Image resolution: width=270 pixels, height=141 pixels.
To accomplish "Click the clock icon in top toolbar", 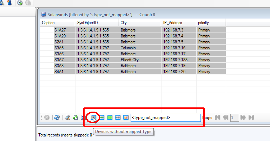I will [20, 2].
